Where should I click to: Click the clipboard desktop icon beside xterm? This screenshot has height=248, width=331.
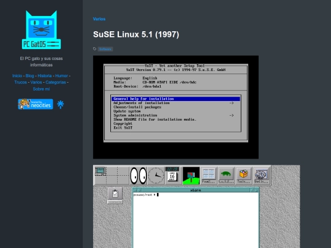(115, 195)
